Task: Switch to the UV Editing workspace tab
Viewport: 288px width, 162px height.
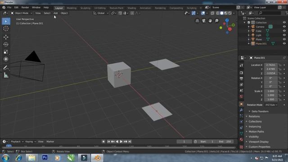Action: click(x=100, y=8)
